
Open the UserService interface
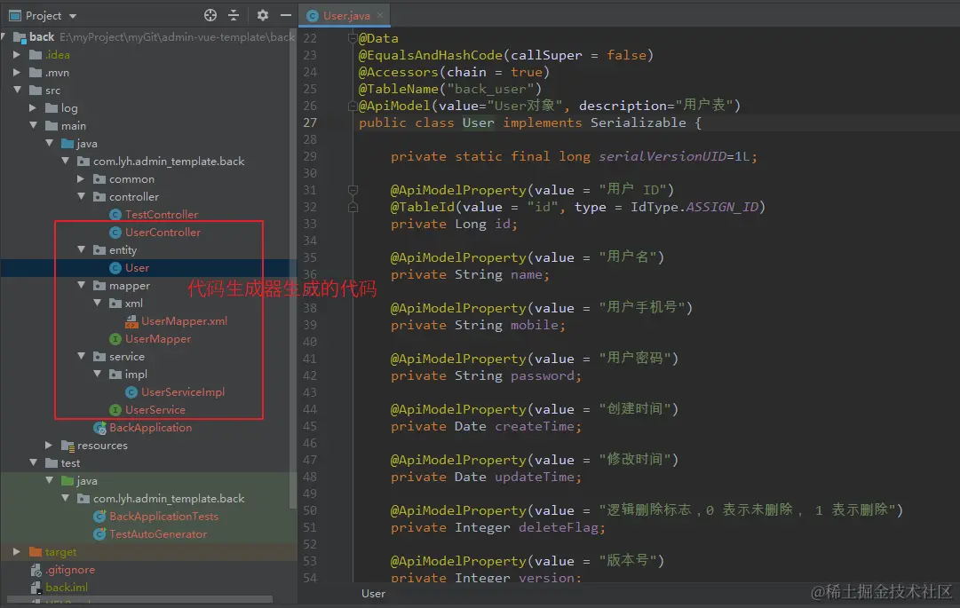[155, 409]
